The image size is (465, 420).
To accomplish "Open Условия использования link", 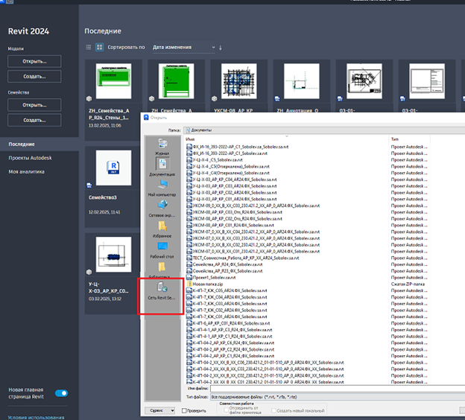I will click(x=36, y=417).
